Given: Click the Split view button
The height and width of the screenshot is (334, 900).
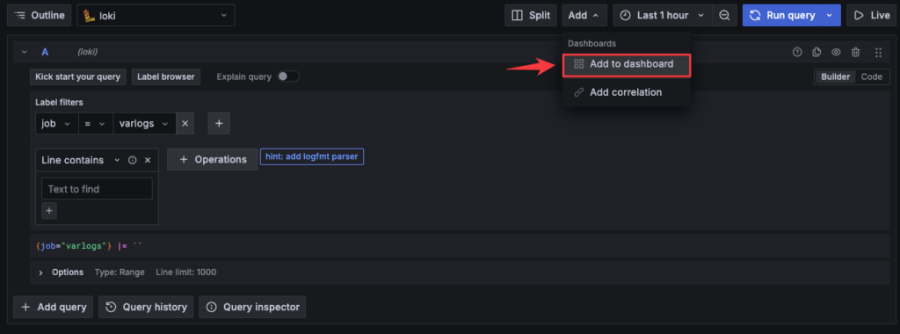Looking at the screenshot, I should point(530,16).
